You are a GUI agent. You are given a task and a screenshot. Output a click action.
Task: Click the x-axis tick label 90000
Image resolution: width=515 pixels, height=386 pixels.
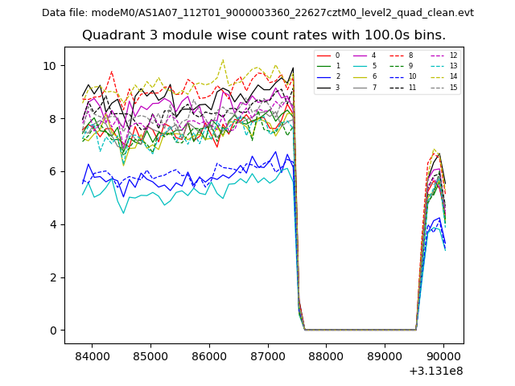442,355
